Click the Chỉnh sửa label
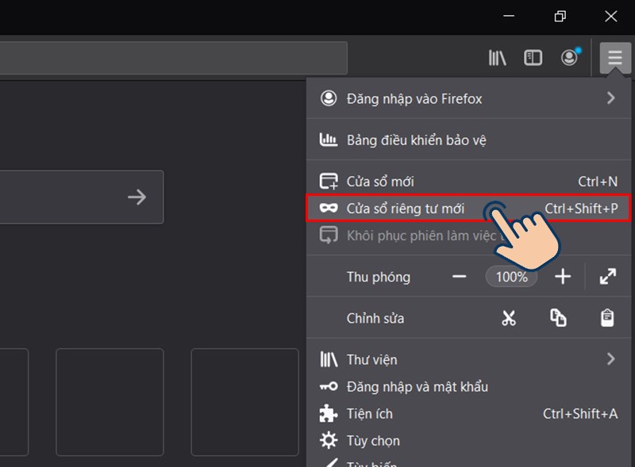The height and width of the screenshot is (467, 635). click(x=375, y=319)
